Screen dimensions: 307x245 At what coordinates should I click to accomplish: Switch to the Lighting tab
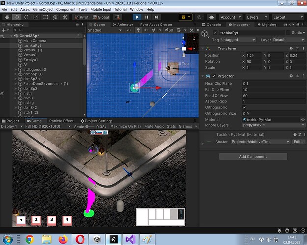pyautogui.click(x=267, y=24)
